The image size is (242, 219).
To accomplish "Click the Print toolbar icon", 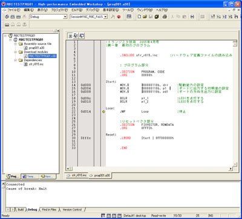I will click(x=165, y=17).
